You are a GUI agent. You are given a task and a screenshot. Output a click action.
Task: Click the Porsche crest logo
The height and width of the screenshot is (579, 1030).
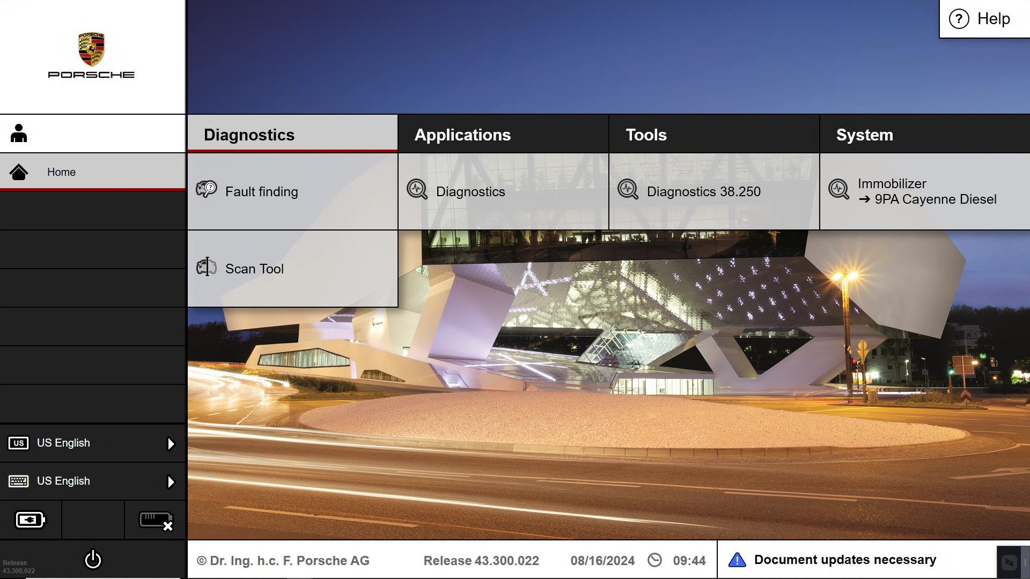[91, 49]
